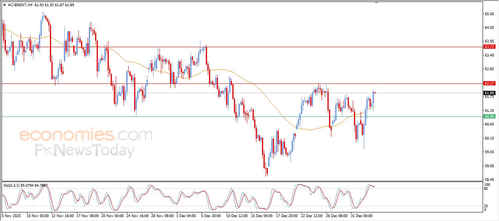The height and width of the screenshot is (221, 499).
Task: Click the 59.55 price axis value
Action: point(489,152)
